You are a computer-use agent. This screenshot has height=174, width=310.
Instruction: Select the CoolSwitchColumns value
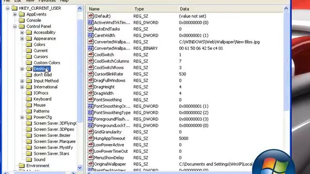click(x=111, y=61)
